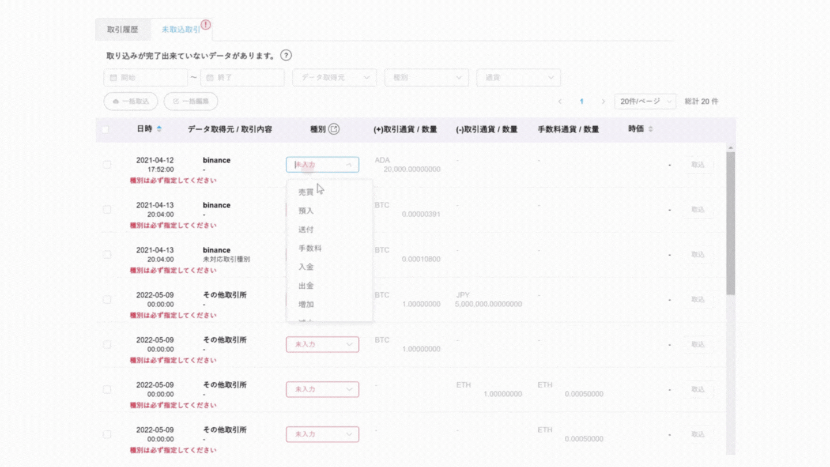The height and width of the screenshot is (467, 830).
Task: Open the 通貨 filter dropdown
Action: 519,77
